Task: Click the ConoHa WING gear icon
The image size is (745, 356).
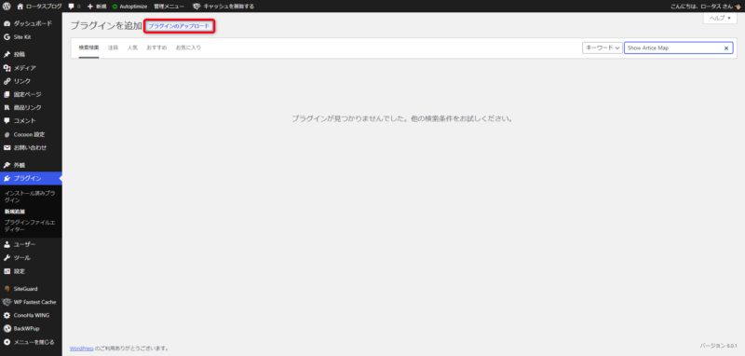Action: click(7, 316)
